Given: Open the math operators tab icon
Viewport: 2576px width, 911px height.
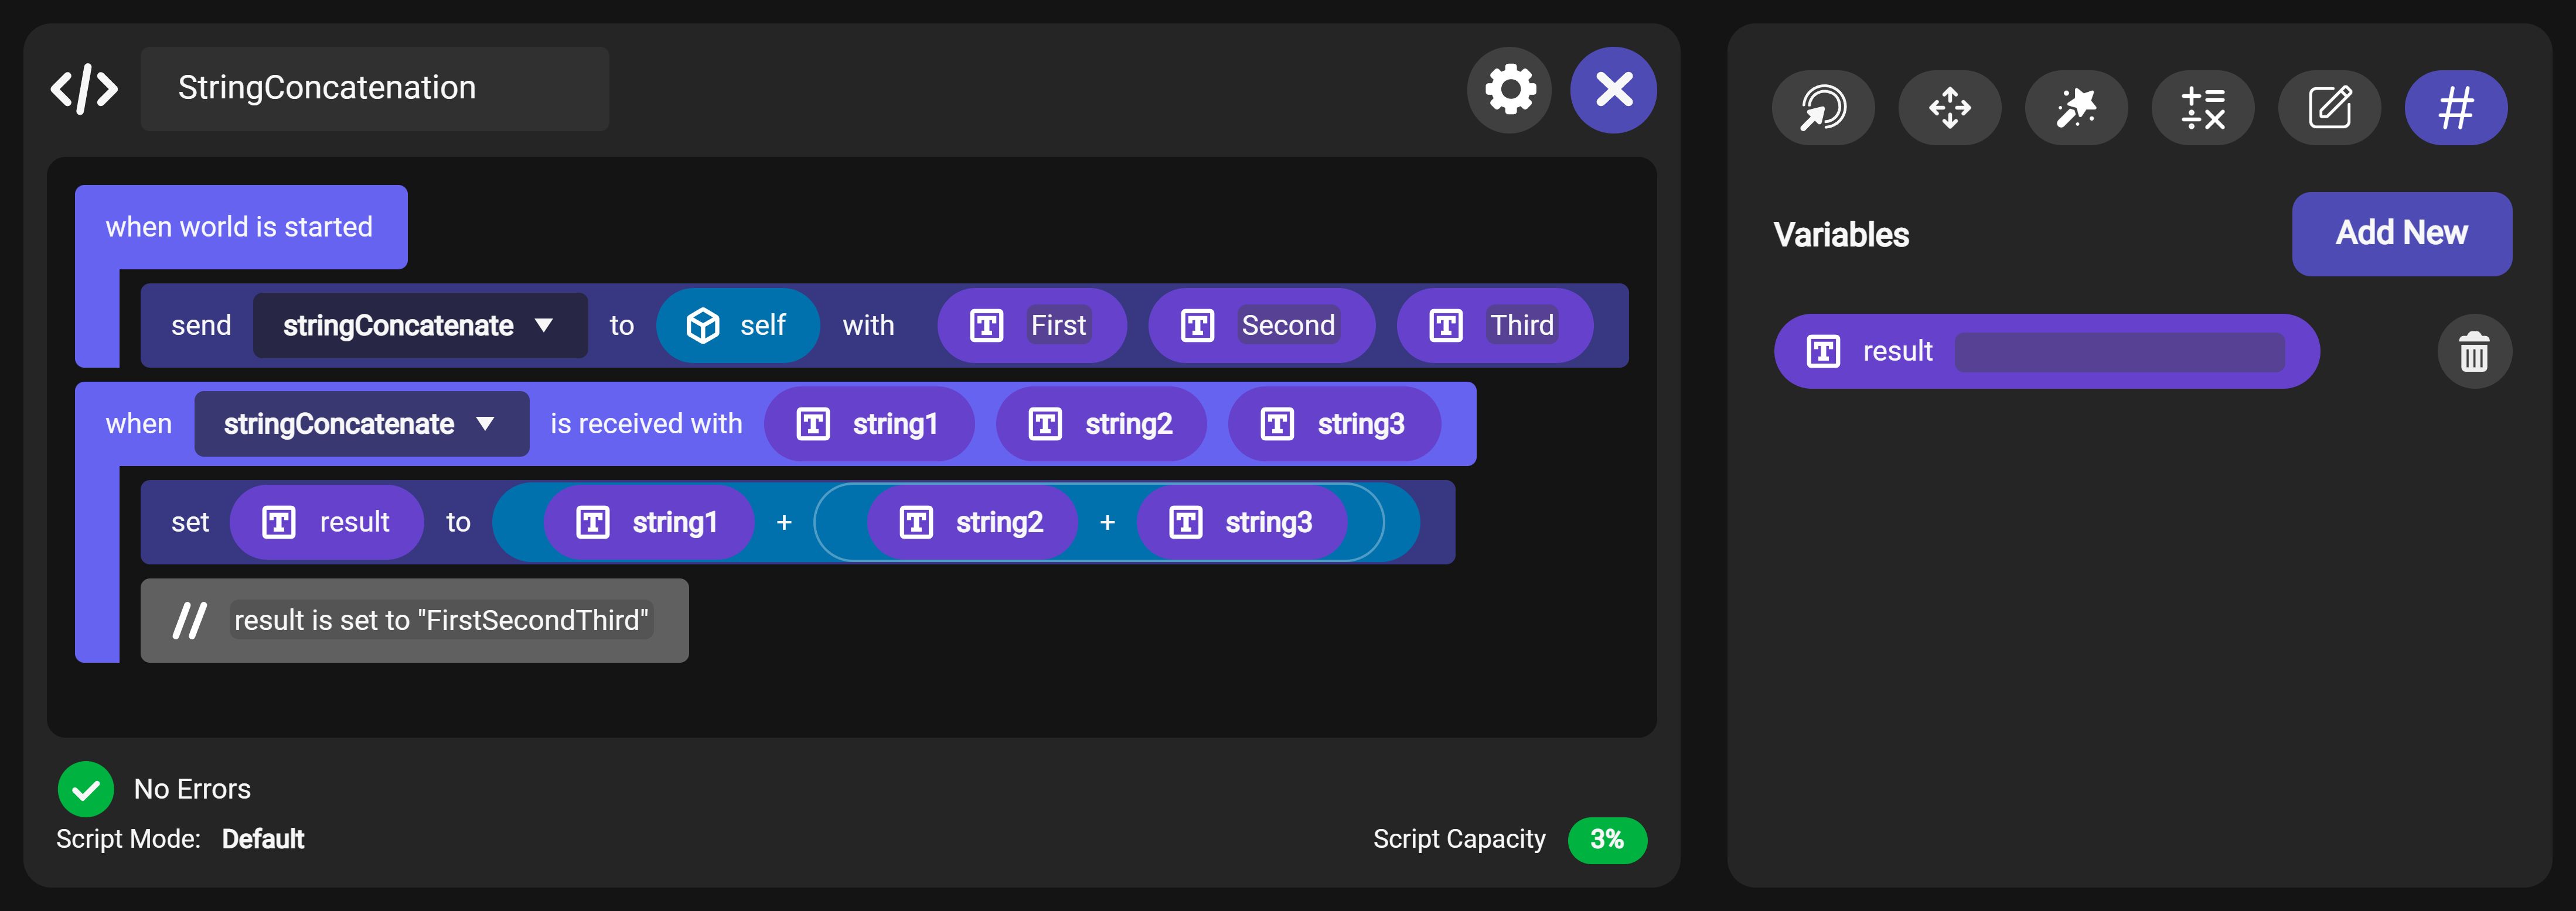Looking at the screenshot, I should point(2202,108).
